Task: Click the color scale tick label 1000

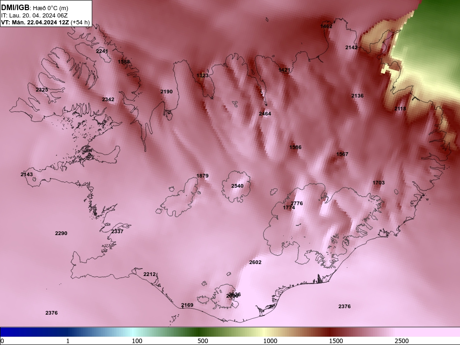Action: (270, 341)
